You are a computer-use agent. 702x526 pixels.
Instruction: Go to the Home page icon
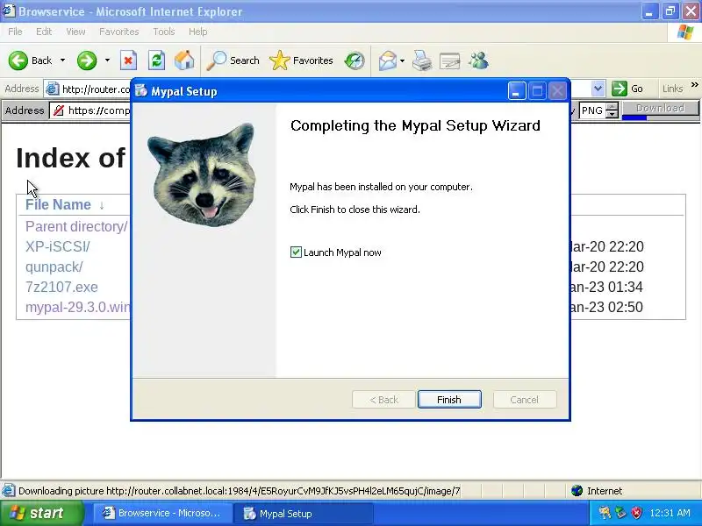click(184, 60)
